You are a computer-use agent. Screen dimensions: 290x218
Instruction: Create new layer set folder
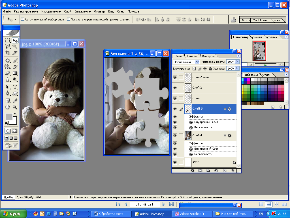click(208, 171)
